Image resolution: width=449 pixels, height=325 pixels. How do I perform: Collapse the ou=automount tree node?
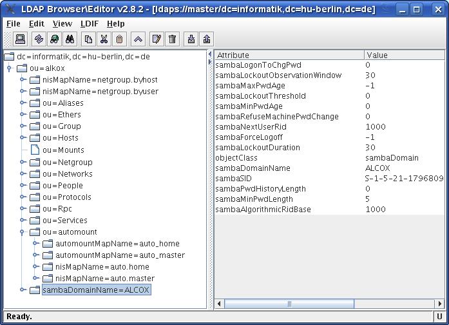tap(23, 232)
